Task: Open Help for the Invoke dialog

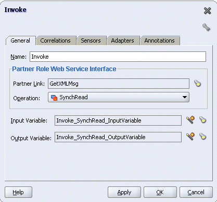Action: point(18,192)
